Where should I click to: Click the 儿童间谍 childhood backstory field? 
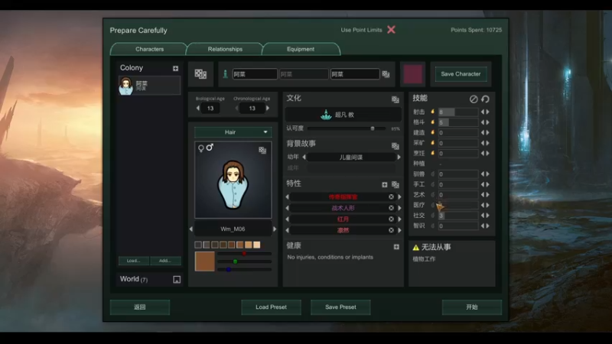coord(351,157)
